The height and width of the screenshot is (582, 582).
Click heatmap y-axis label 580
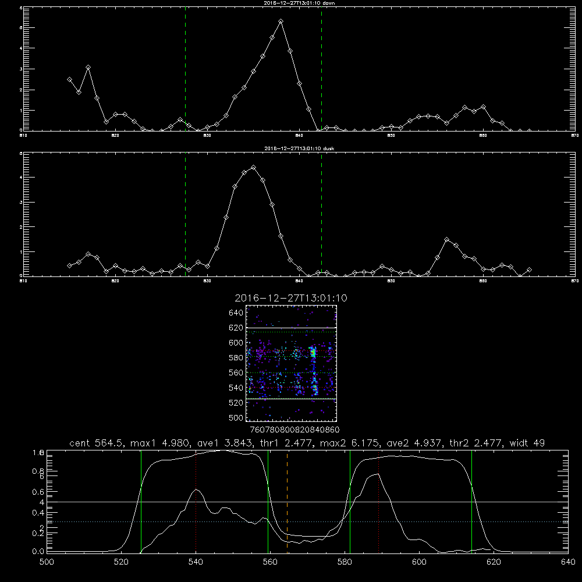[x=236, y=358]
